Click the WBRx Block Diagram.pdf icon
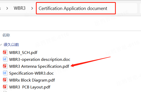Screen dimensions: 141x92 pyautogui.click(x=5, y=80)
